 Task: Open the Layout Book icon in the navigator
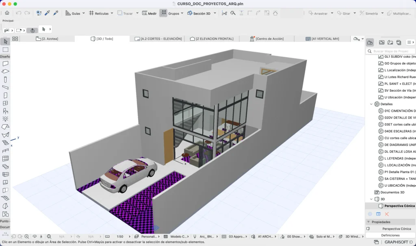pyautogui.click(x=390, y=42)
